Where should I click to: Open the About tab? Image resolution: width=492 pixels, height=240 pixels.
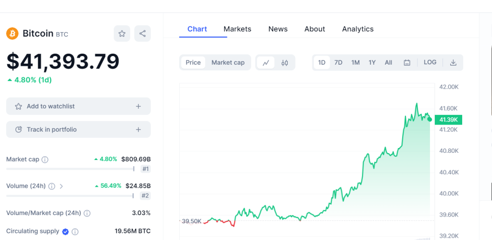click(315, 29)
